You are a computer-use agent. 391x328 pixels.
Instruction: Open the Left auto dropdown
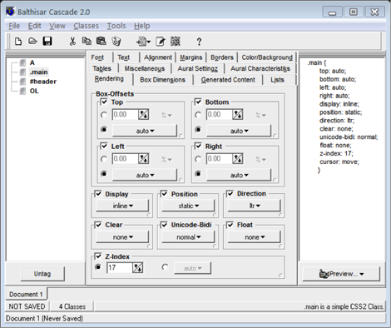(x=145, y=175)
